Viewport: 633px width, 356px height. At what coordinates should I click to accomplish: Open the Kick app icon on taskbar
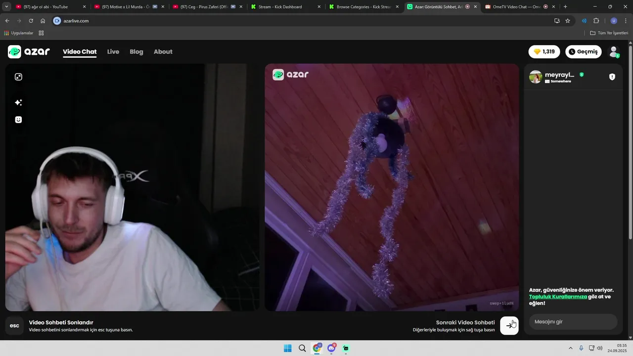tap(346, 348)
